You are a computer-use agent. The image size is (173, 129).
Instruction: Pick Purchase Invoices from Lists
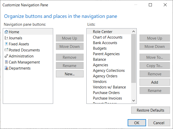(107, 98)
